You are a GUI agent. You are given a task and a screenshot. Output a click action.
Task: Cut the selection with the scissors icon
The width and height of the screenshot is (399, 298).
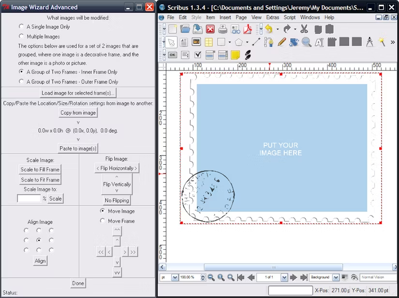pos(303,29)
